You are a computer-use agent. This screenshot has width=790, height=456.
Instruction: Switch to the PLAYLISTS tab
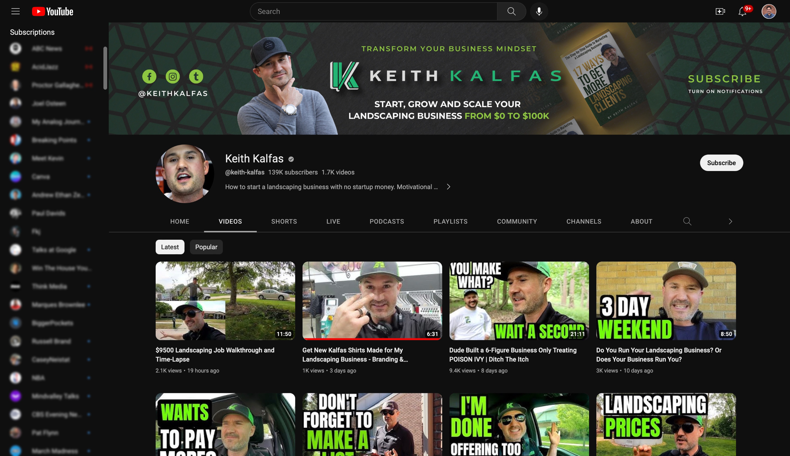pos(450,221)
